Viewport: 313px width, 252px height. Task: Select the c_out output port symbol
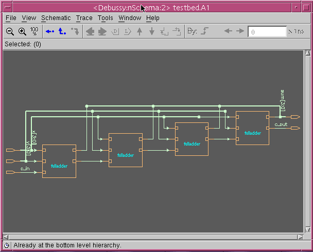295,128
